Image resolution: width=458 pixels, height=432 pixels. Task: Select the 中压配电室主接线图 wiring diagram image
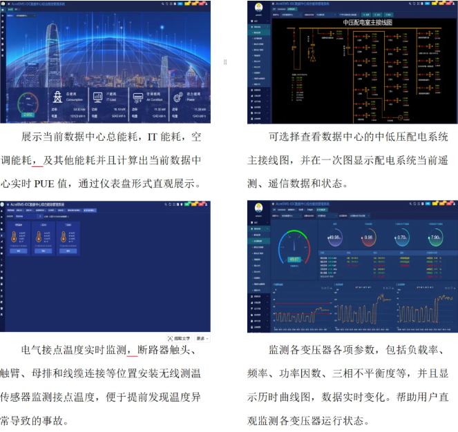click(x=352, y=62)
